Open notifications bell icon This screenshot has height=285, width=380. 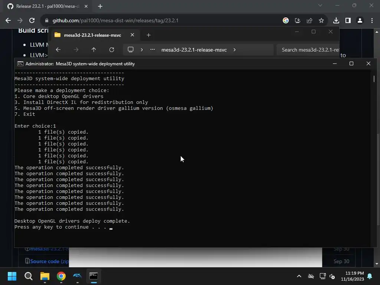370,276
